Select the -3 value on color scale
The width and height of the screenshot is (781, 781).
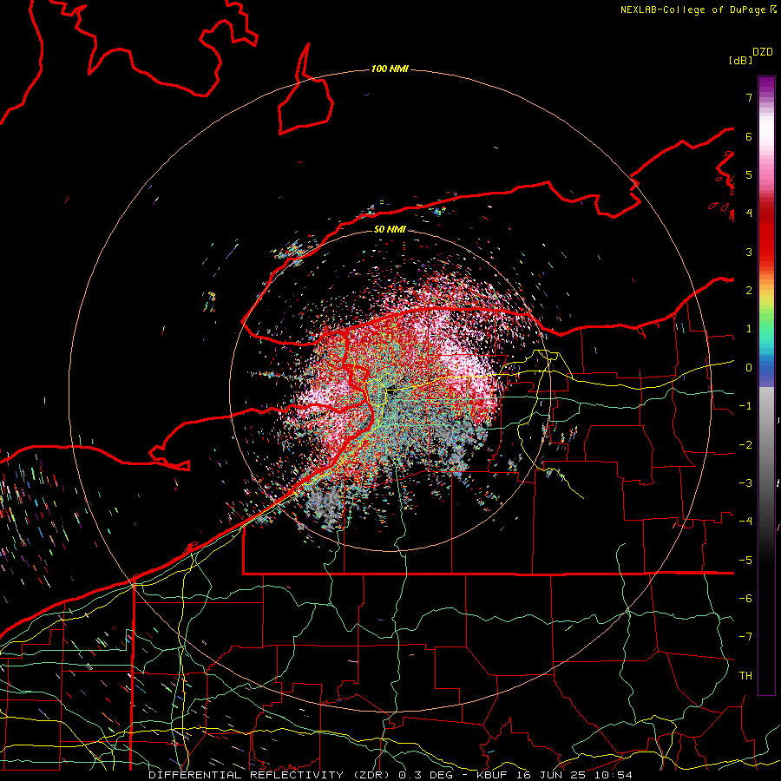coord(745,483)
